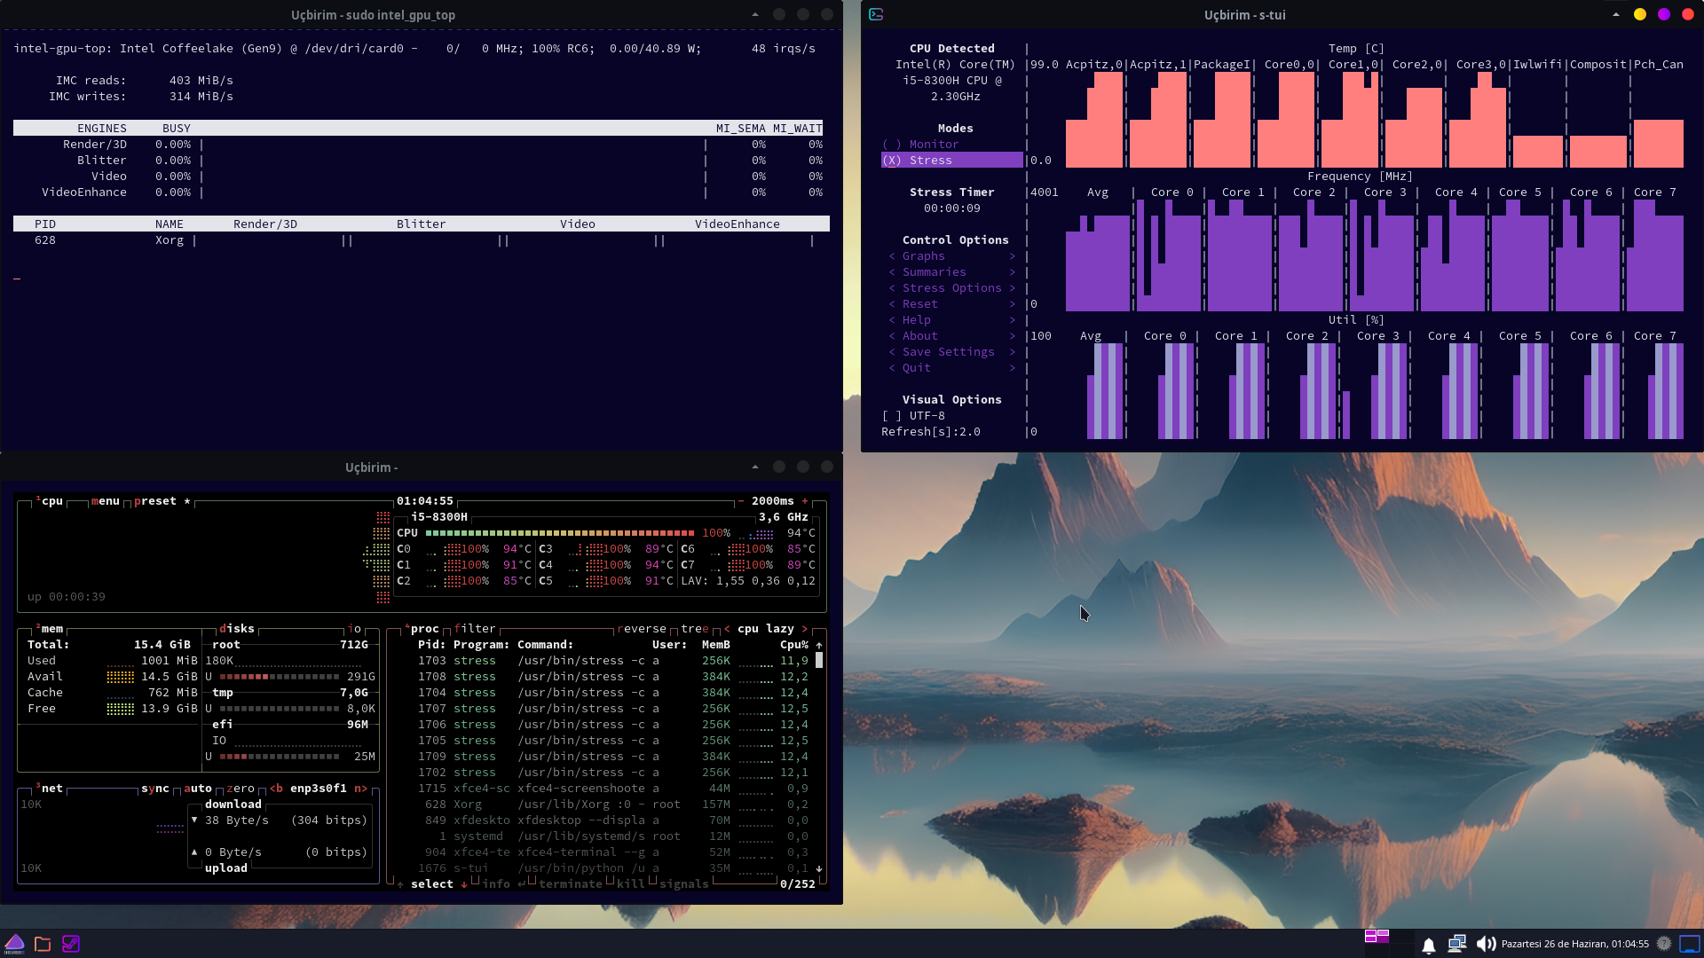Open the EndeavourOS application menu

point(14,944)
